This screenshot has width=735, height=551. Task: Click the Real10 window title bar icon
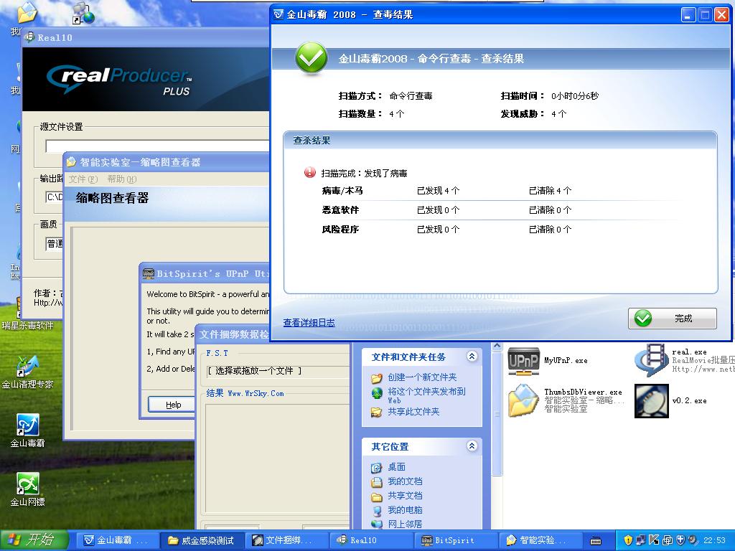tap(29, 37)
